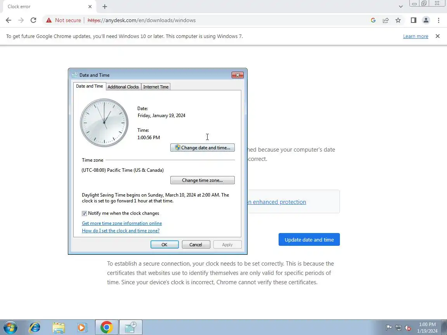
Task: Click Change date and time button
Action: (x=203, y=148)
